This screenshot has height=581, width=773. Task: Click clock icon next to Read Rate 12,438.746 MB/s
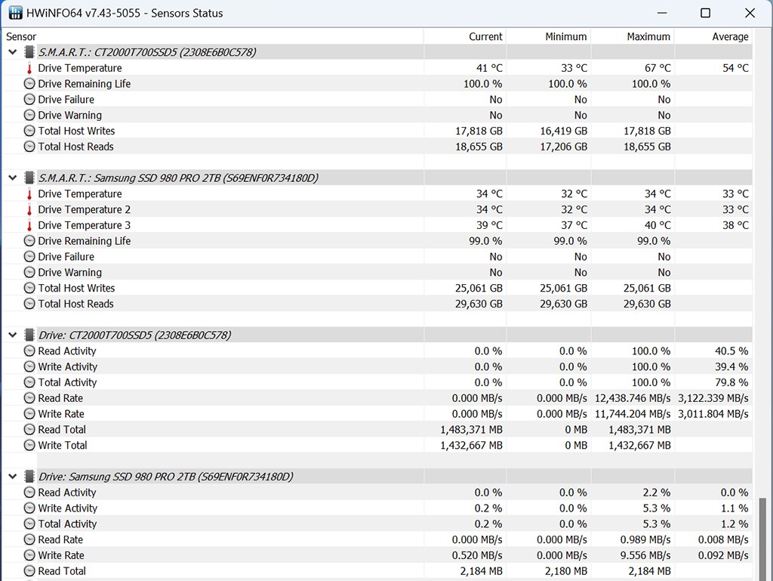pos(29,398)
